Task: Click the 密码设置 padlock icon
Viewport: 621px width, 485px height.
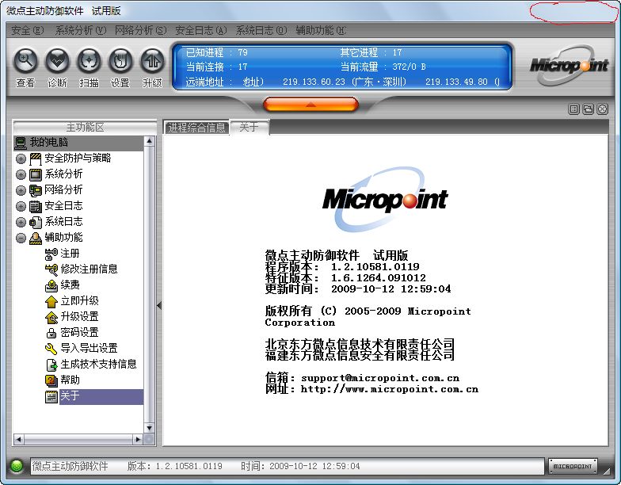Action: [x=51, y=333]
